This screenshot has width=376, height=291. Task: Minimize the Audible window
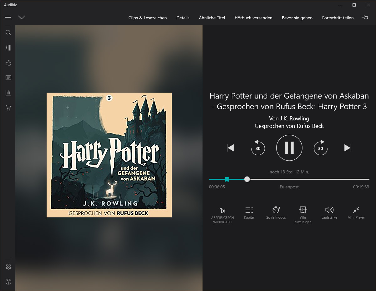coord(340,5)
